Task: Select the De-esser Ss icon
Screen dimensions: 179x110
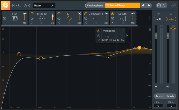Action: click(x=123, y=19)
